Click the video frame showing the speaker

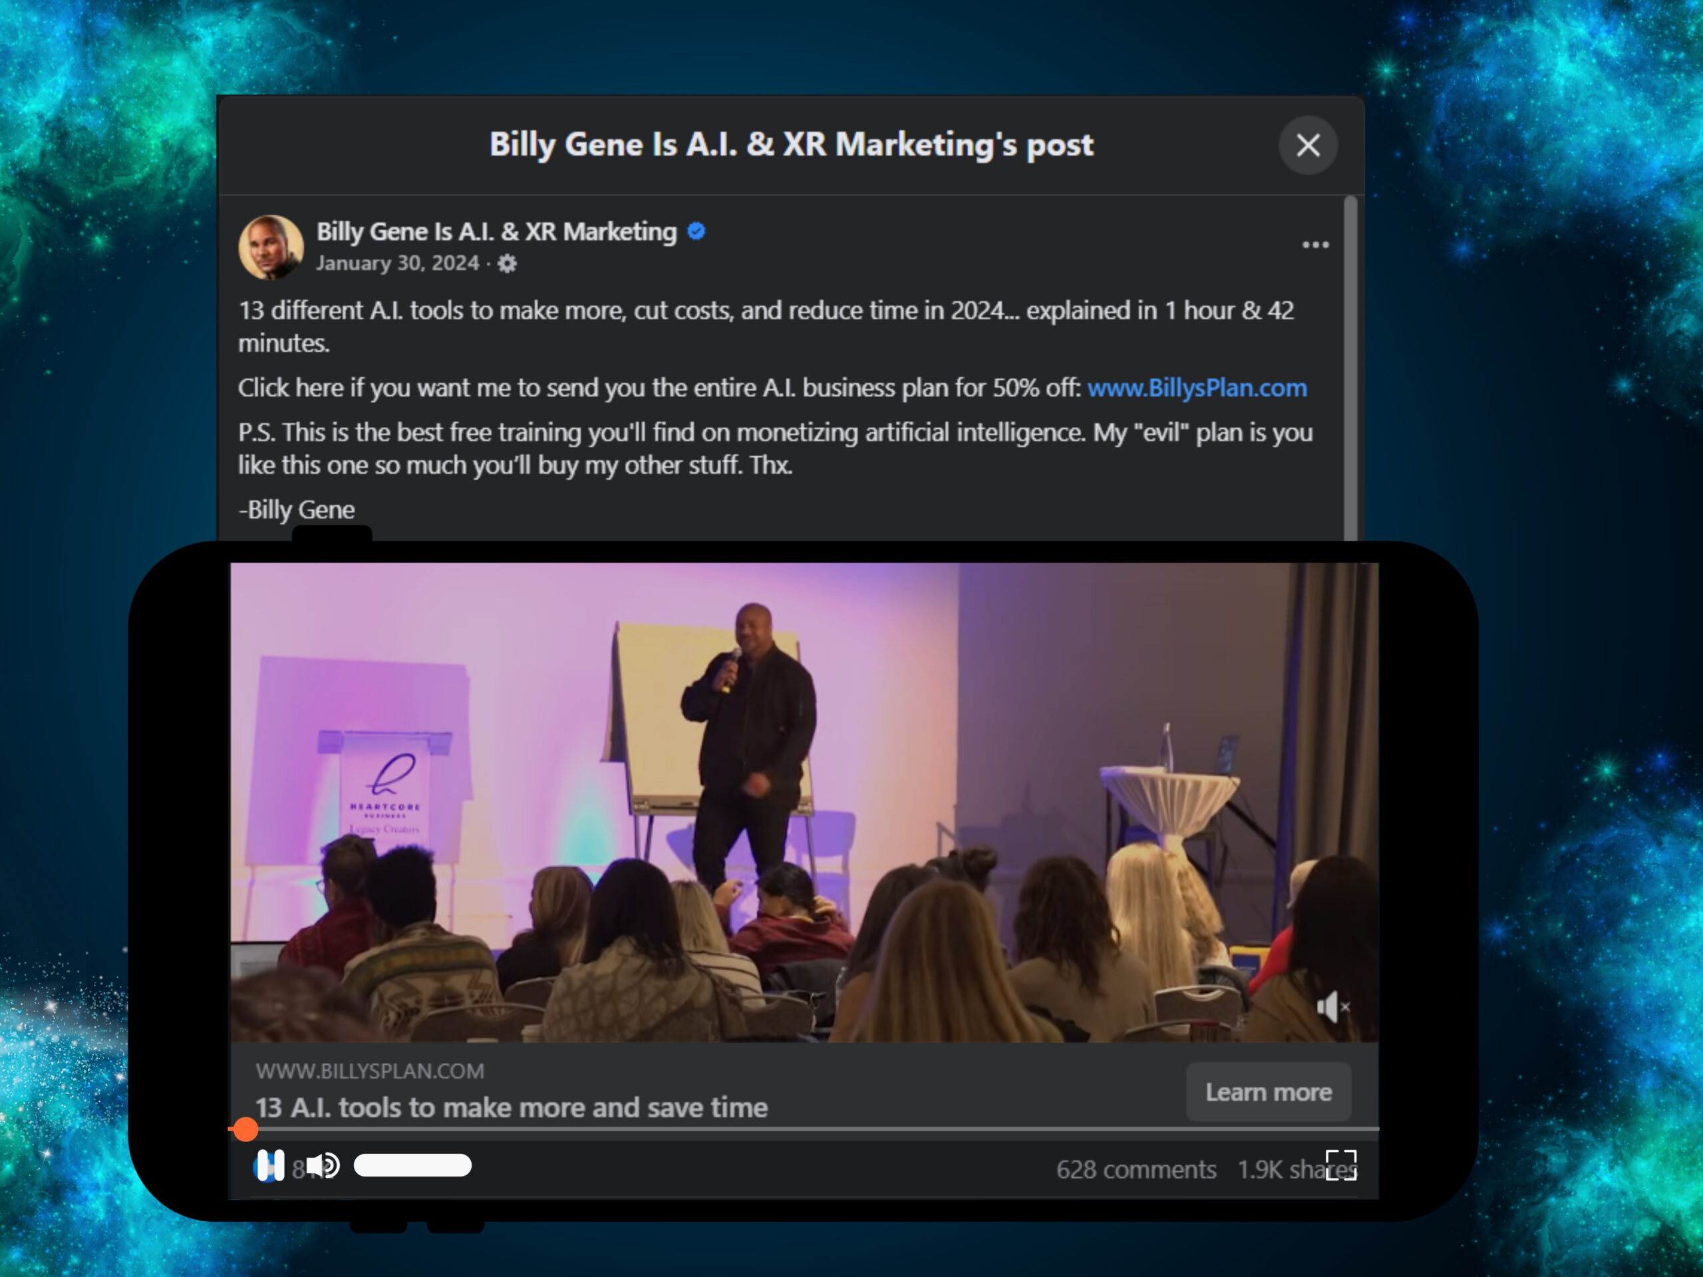click(804, 802)
